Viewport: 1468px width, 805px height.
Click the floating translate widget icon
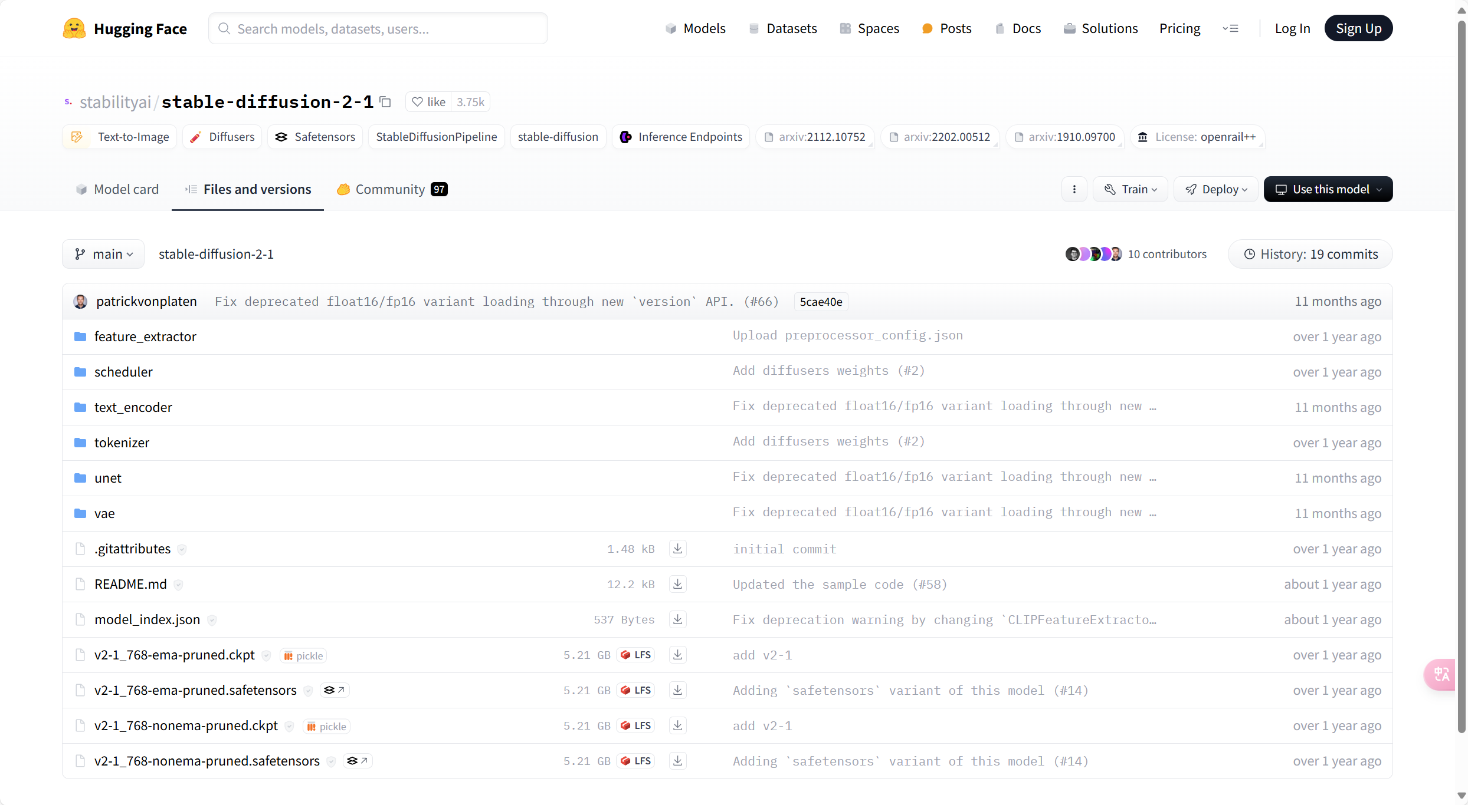pos(1441,674)
